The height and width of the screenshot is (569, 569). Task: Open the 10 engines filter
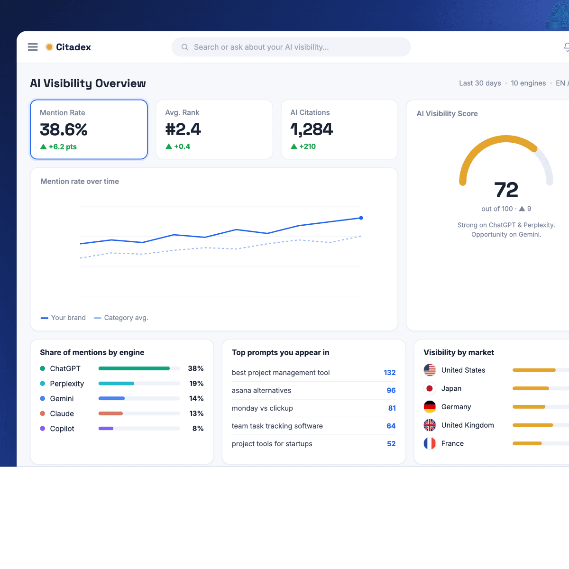(528, 83)
